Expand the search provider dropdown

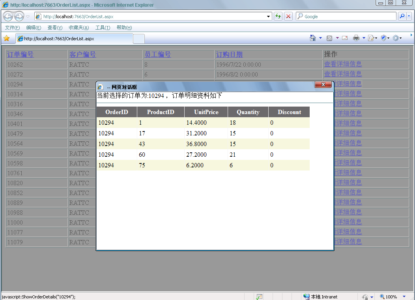click(x=409, y=16)
